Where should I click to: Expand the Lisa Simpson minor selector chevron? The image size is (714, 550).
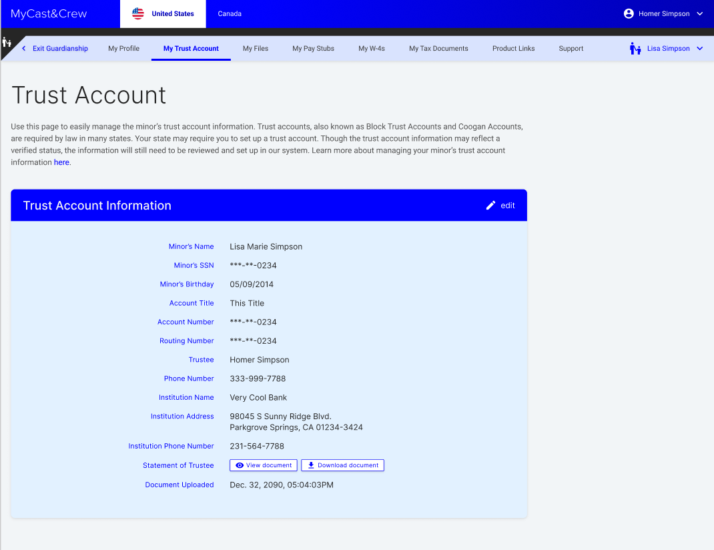pyautogui.click(x=700, y=48)
